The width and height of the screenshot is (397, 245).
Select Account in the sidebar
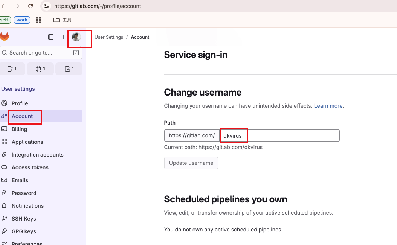(22, 116)
